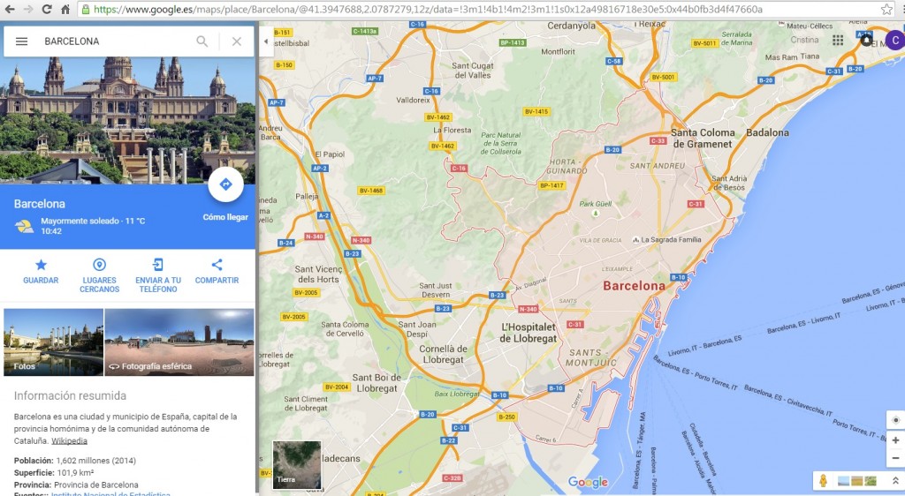
Task: Click Sant Cugat del Vallès on the map
Action: (x=472, y=71)
